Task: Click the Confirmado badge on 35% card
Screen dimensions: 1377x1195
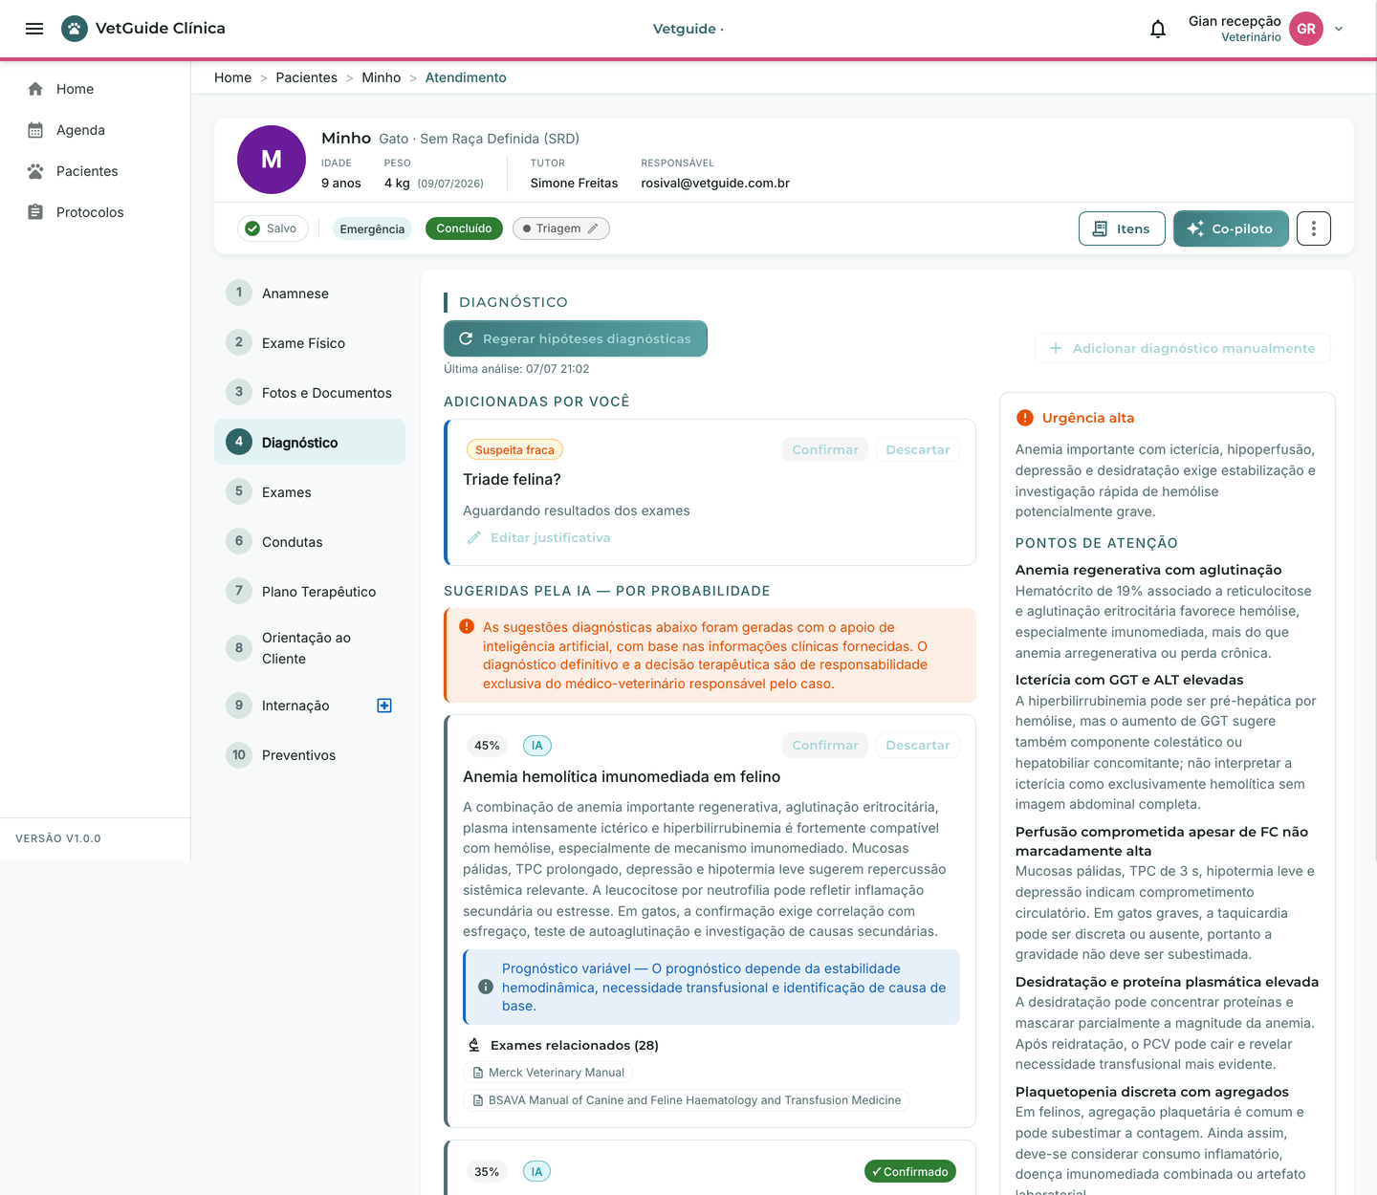Action: point(910,1172)
